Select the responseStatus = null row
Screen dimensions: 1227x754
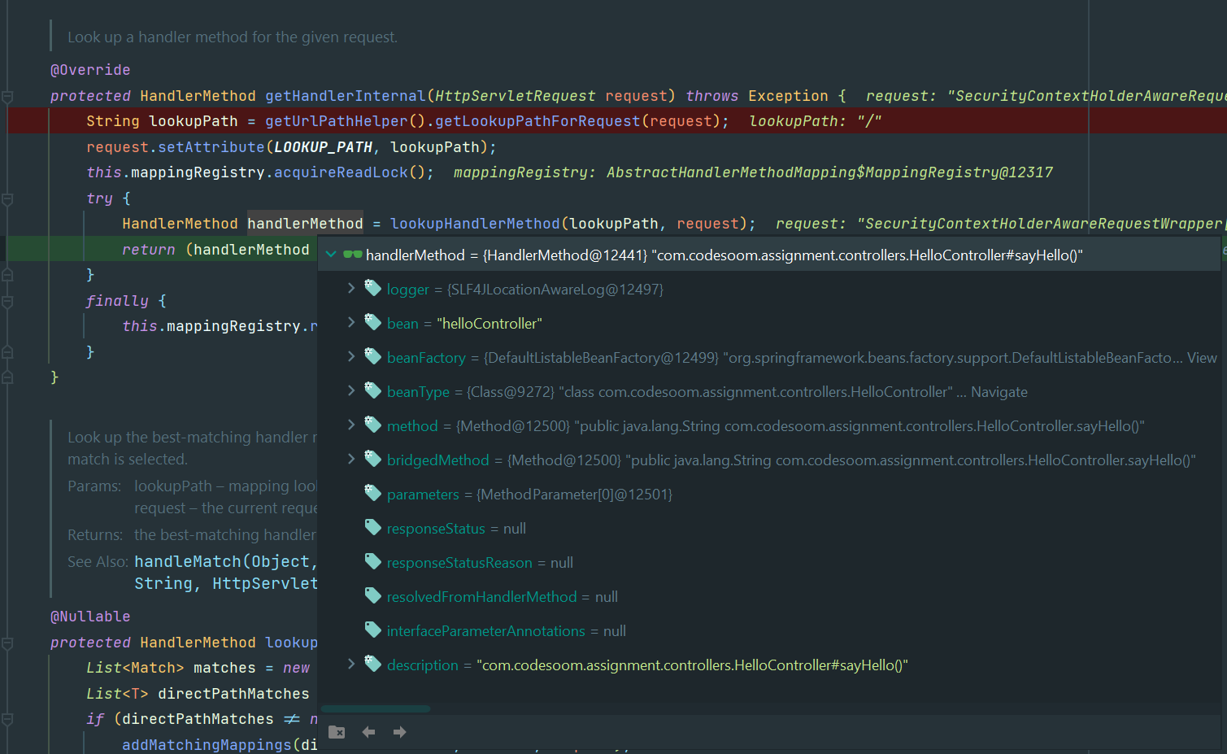coord(769,528)
